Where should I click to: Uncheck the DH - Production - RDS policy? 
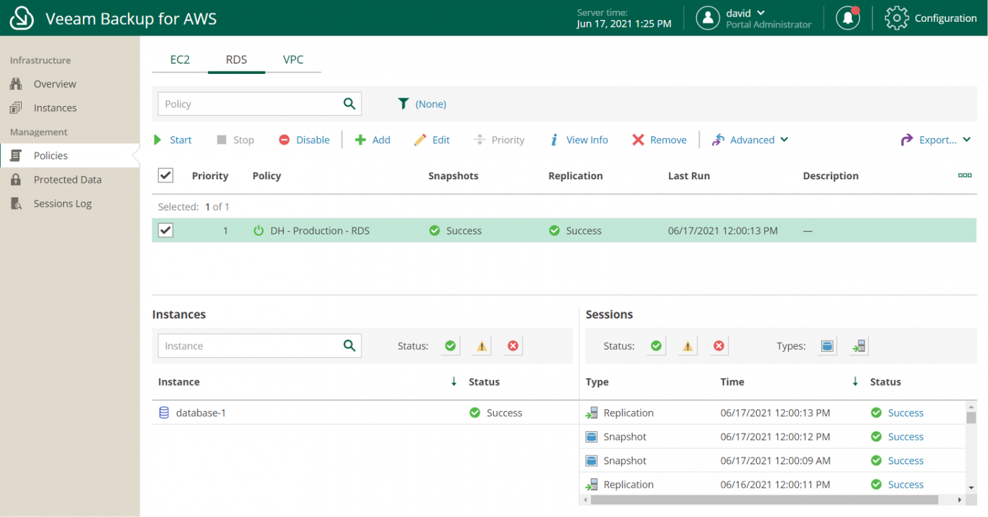coord(165,230)
